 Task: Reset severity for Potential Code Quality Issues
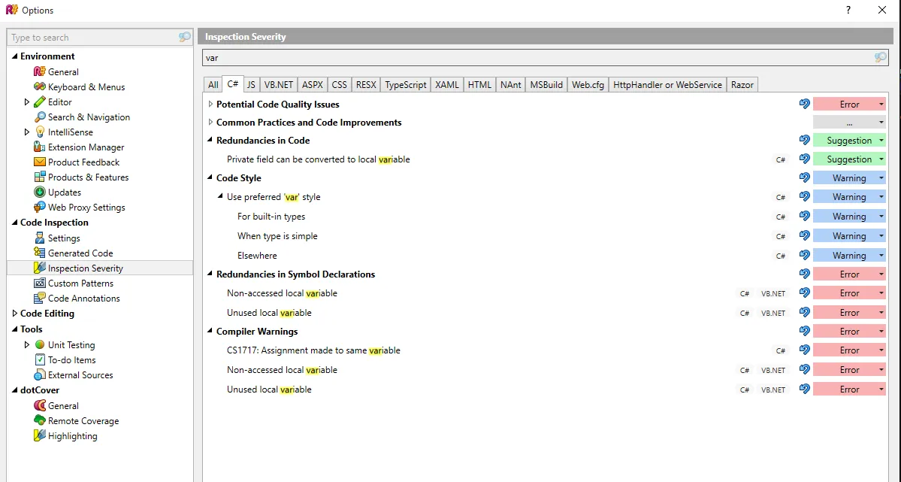(805, 104)
